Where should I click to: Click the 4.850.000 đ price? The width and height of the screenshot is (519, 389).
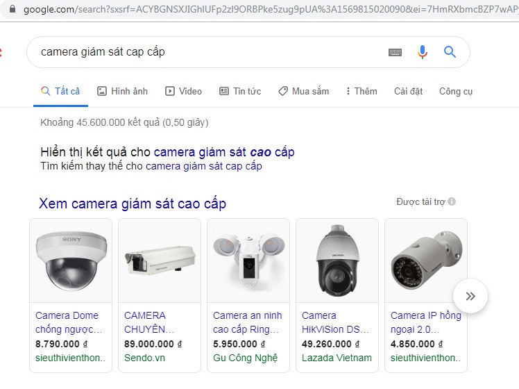point(417,344)
